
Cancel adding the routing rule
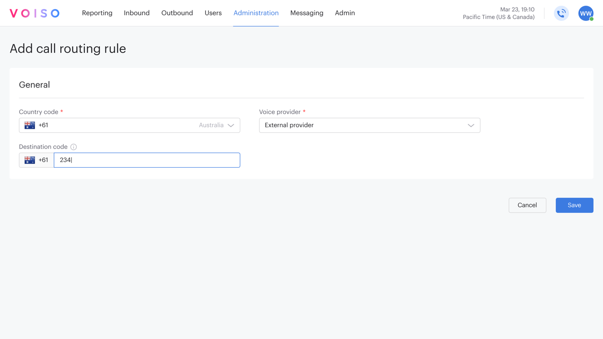(527, 205)
